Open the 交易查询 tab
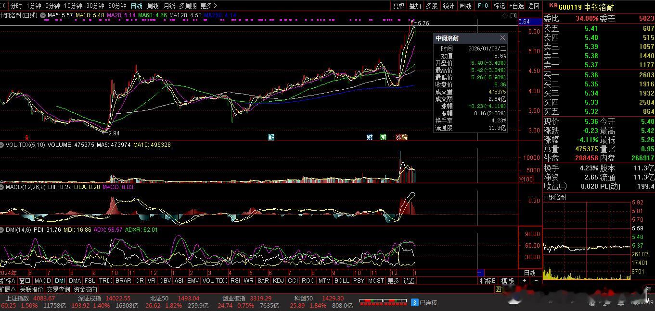 coord(58,289)
